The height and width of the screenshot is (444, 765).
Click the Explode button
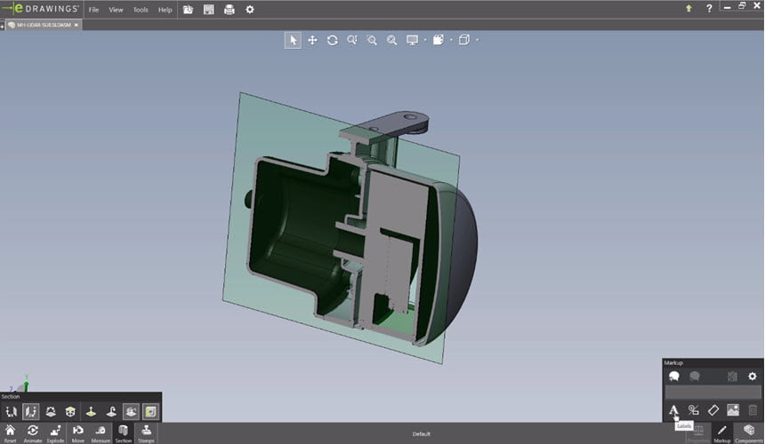click(55, 432)
